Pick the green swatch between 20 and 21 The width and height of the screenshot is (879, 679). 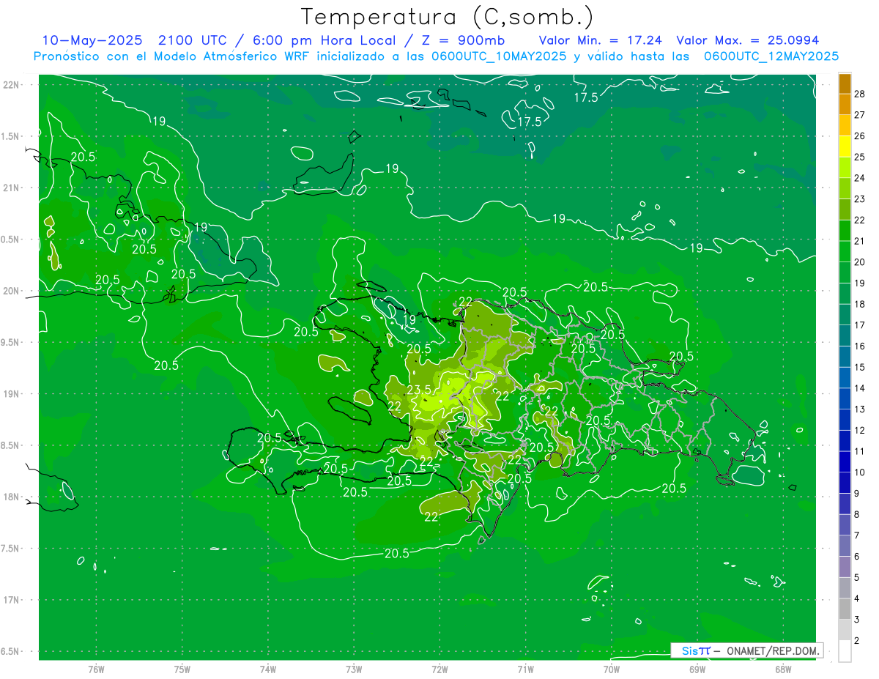pos(845,251)
